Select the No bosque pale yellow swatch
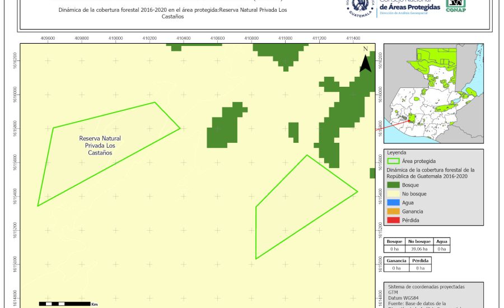Viewport: 504px width, 308px height. pyautogui.click(x=393, y=194)
